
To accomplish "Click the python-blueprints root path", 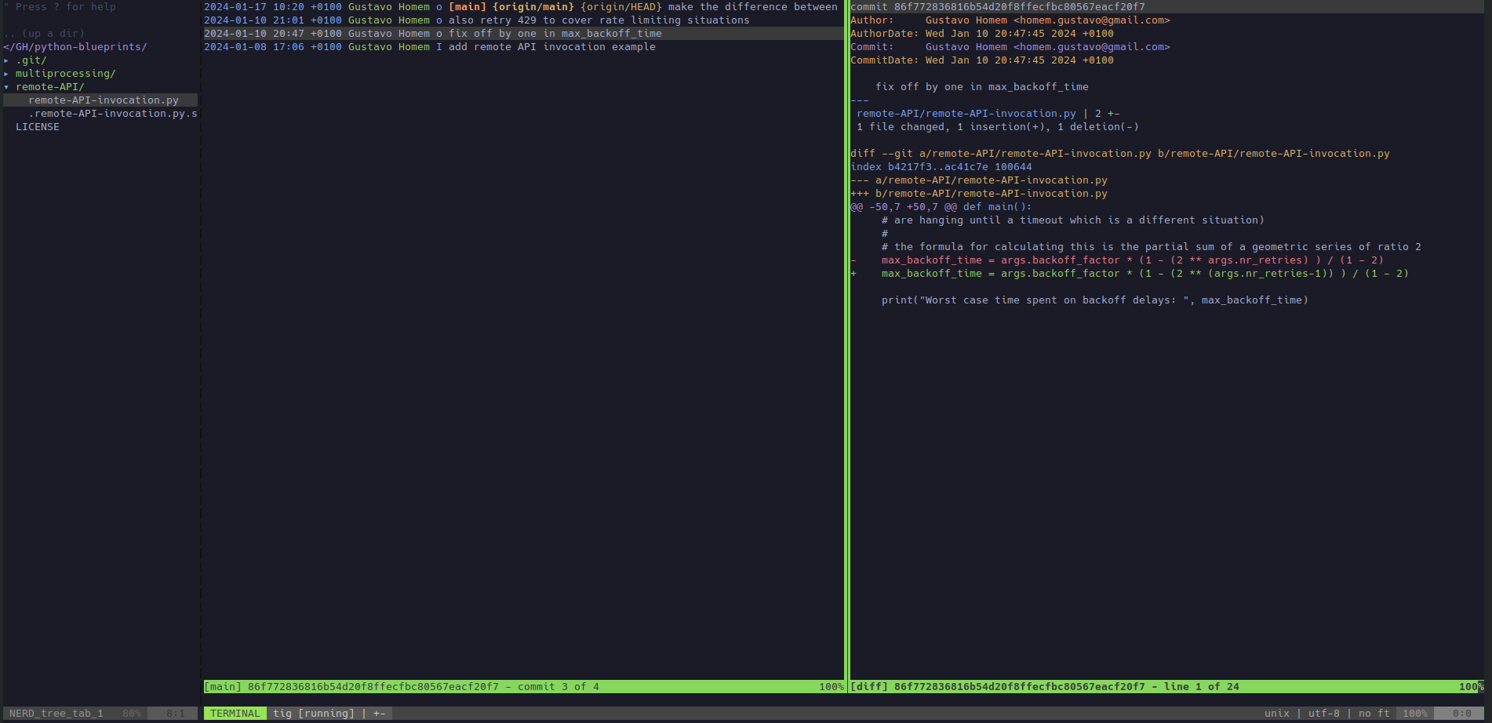I will click(x=77, y=47).
